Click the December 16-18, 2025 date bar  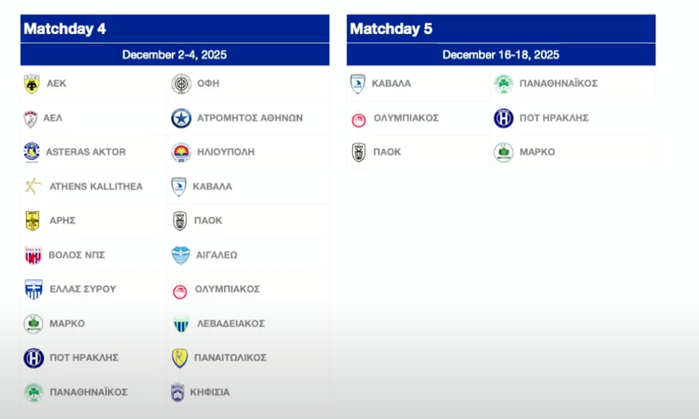(x=501, y=54)
